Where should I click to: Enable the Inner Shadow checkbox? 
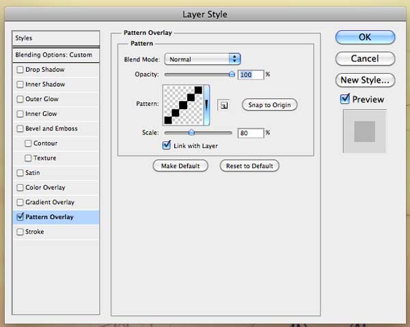pyautogui.click(x=20, y=85)
